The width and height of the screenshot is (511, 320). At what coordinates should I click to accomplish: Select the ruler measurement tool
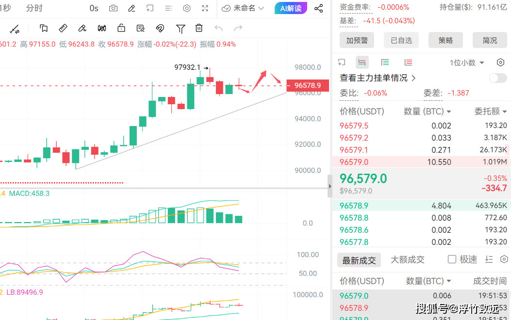pyautogui.click(x=63, y=28)
